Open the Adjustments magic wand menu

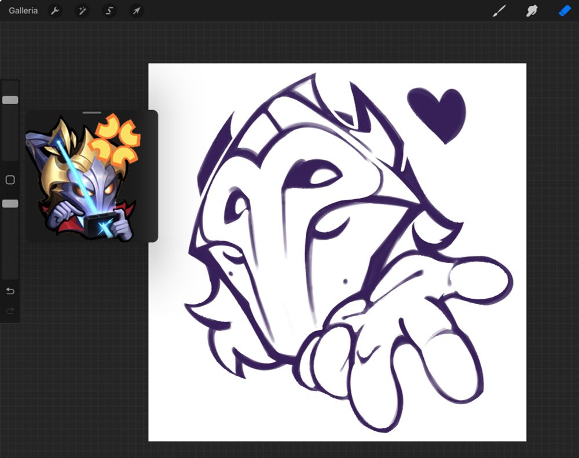(x=82, y=10)
